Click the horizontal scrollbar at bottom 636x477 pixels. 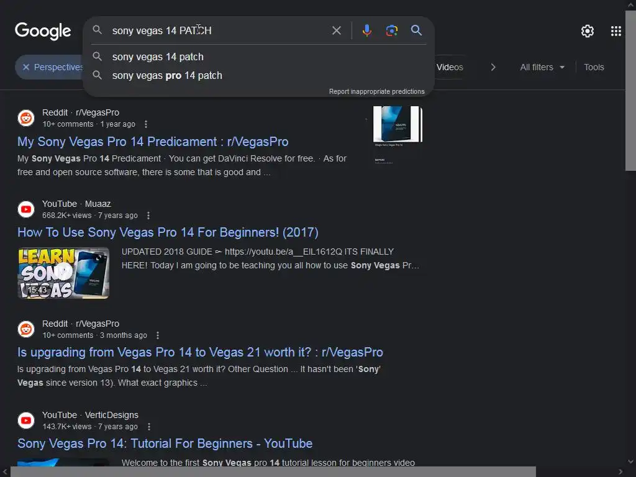pyautogui.click(x=273, y=472)
